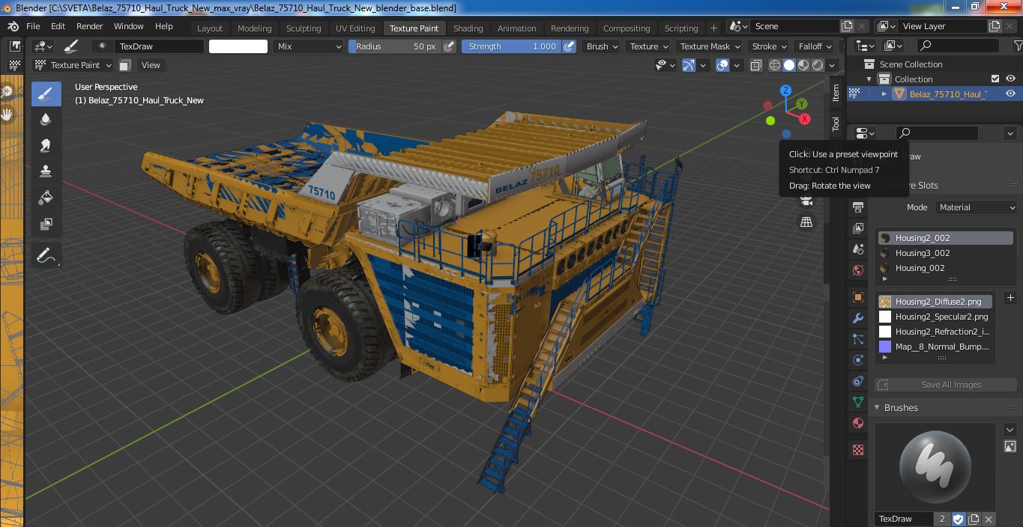The height and width of the screenshot is (527, 1023).
Task: Open the Particles properties tab
Action: click(858, 339)
